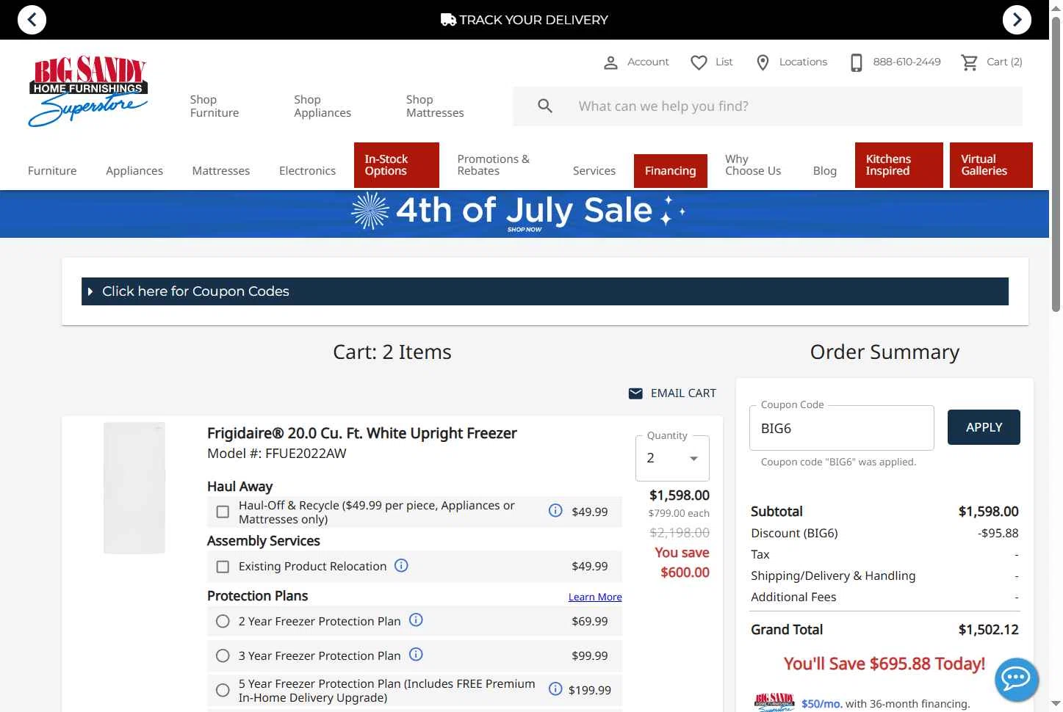The height and width of the screenshot is (712, 1063).
Task: Open the Appliances nav menu
Action: tap(134, 170)
